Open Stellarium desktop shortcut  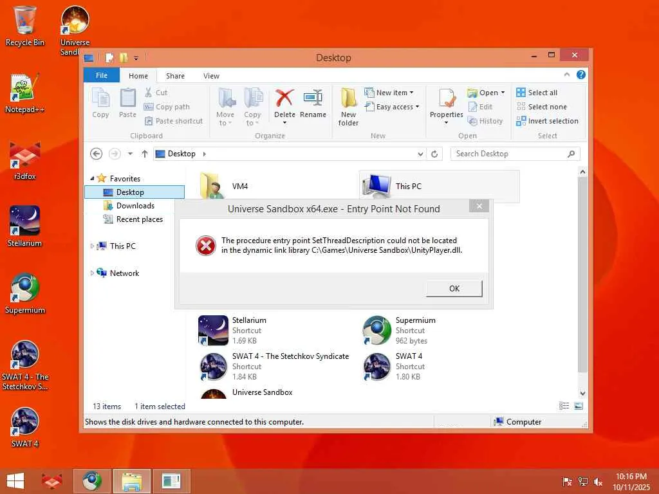(25, 227)
